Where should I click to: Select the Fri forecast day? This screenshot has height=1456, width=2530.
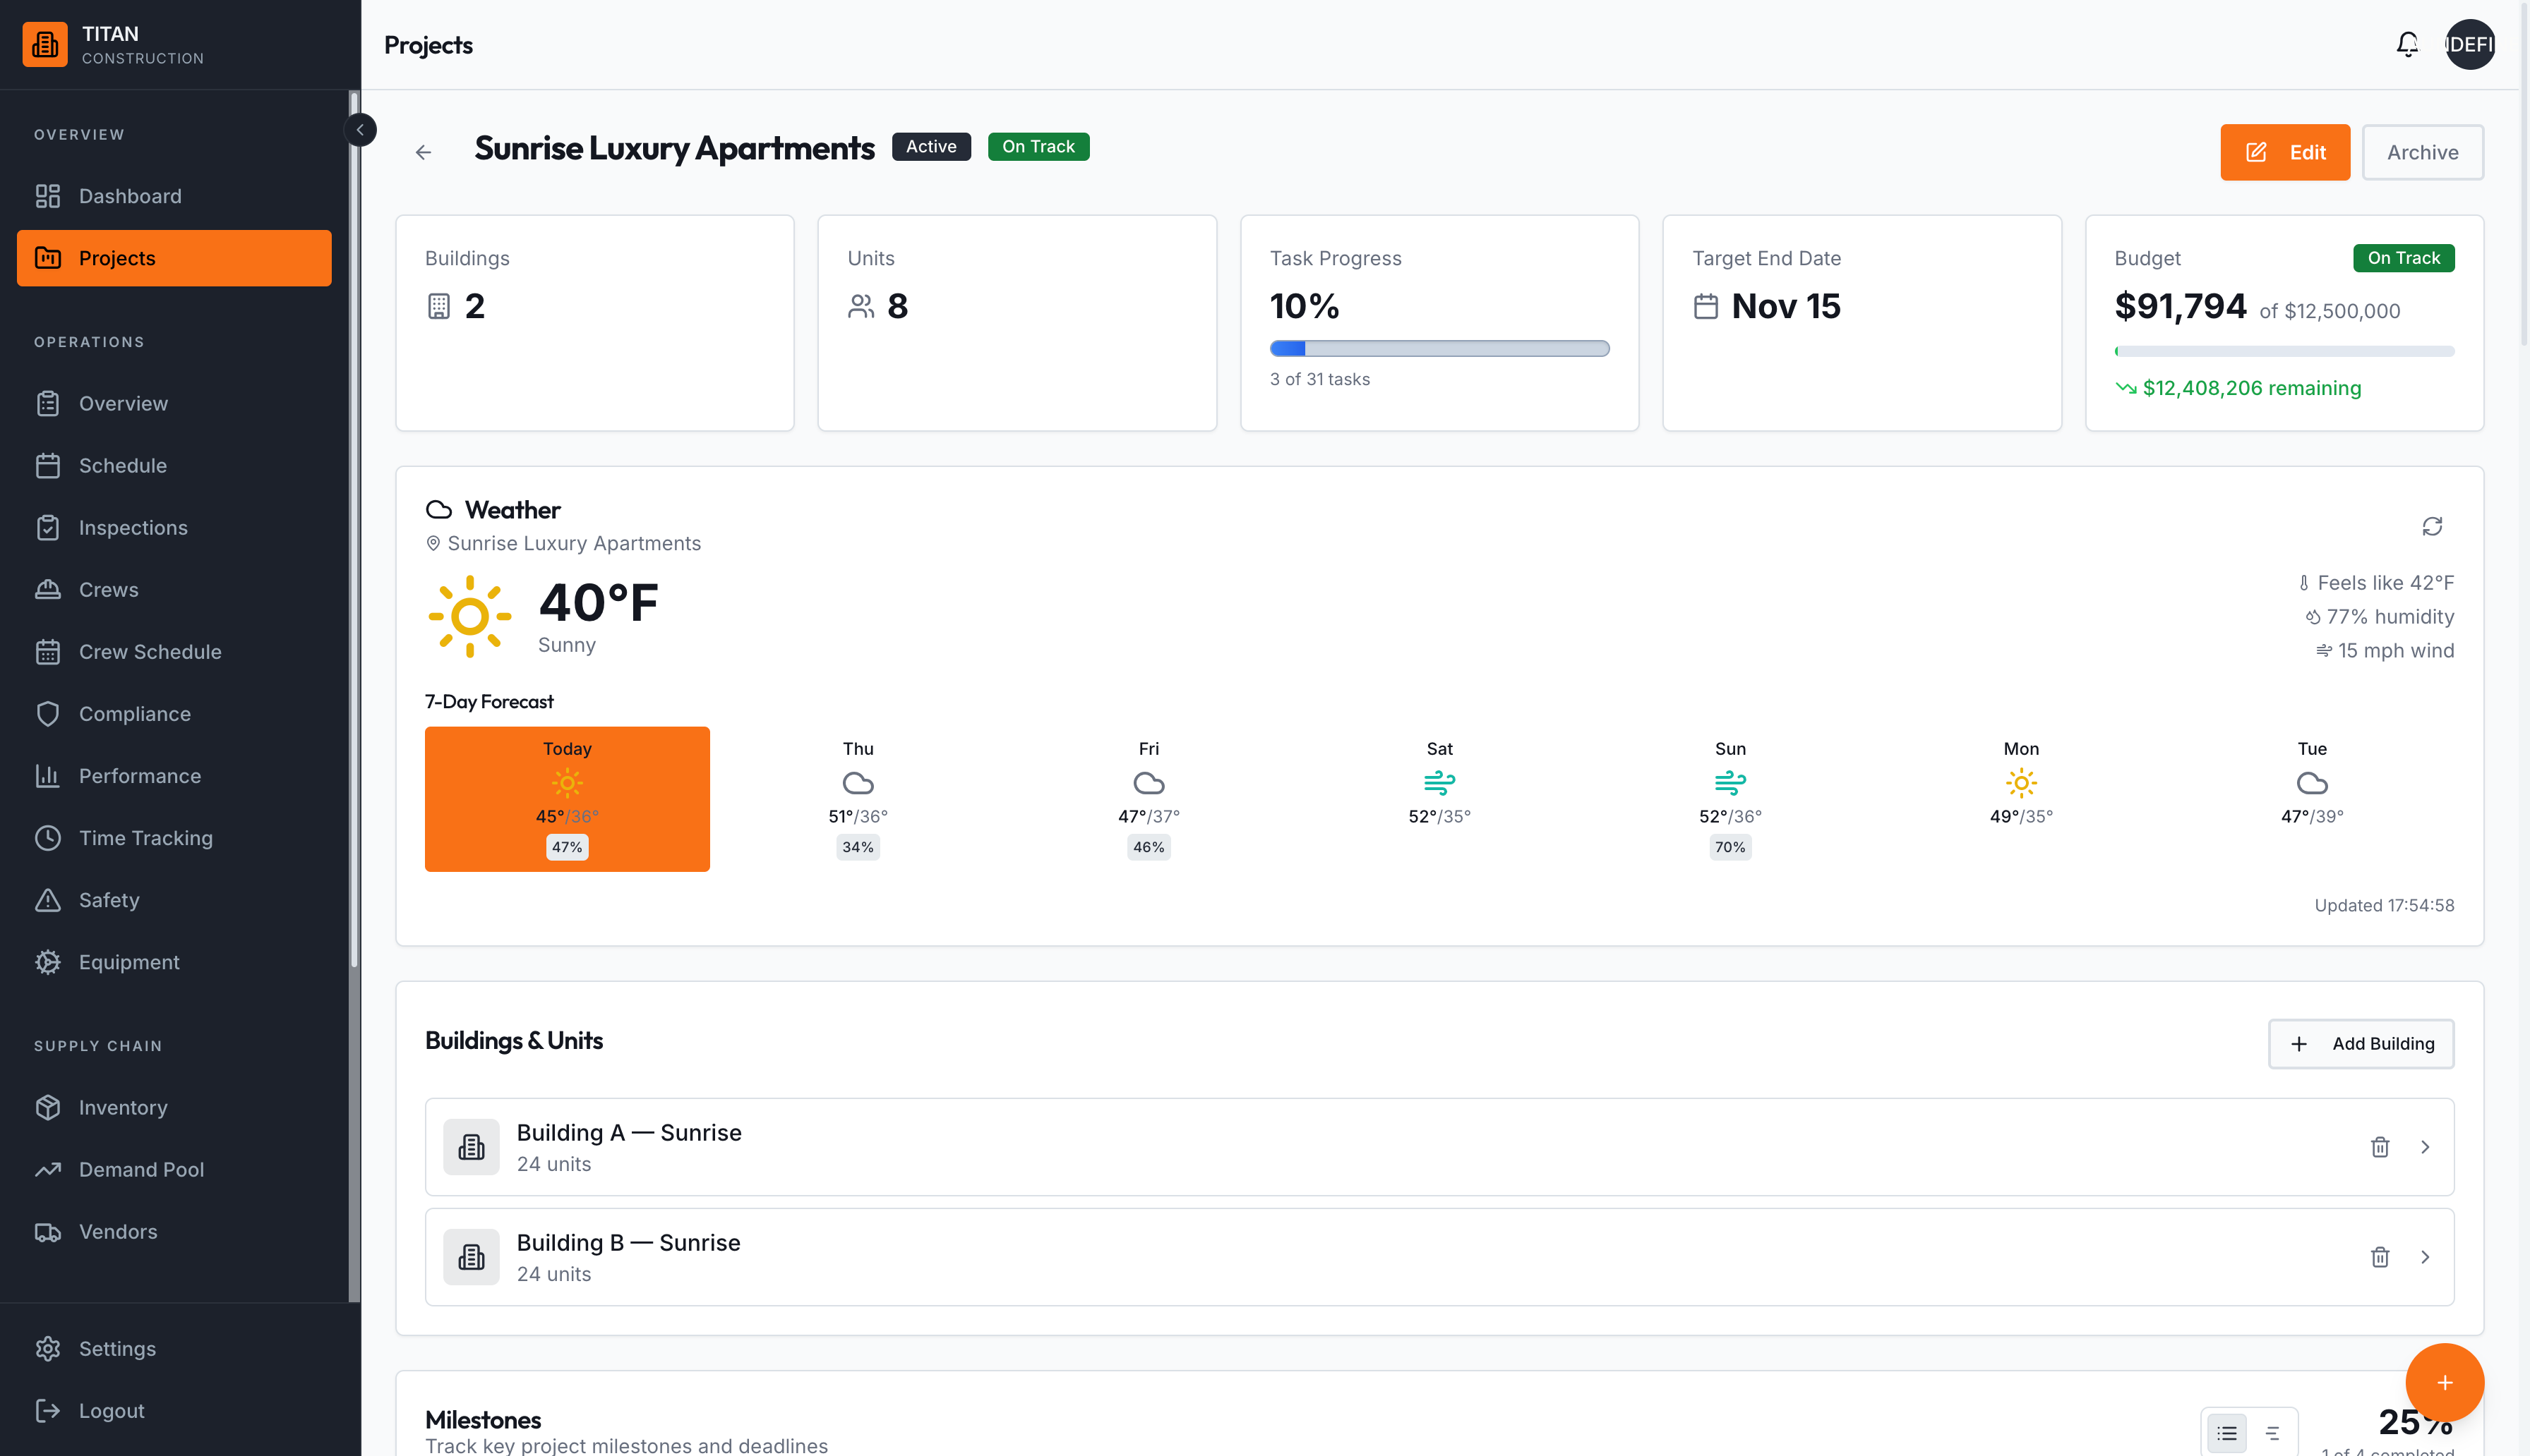[x=1149, y=799]
